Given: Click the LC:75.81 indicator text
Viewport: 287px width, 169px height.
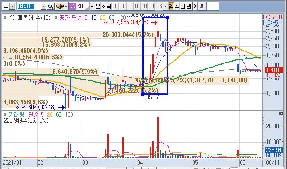Looking at the screenshot, I should click(x=274, y=17).
